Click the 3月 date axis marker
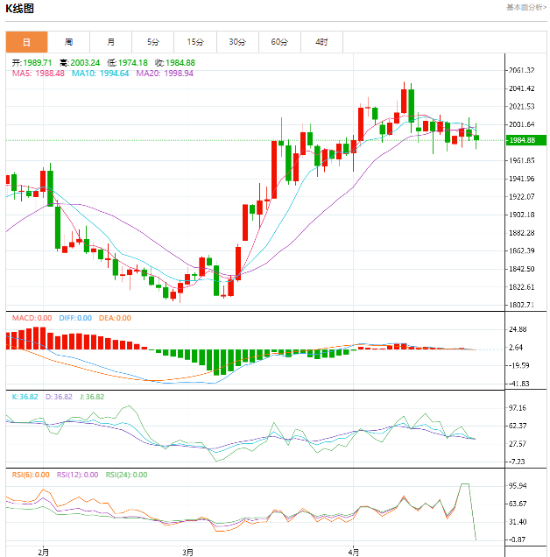The width and height of the screenshot is (550, 557). (187, 553)
